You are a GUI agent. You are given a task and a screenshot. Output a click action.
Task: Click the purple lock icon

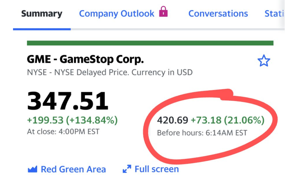163,12
